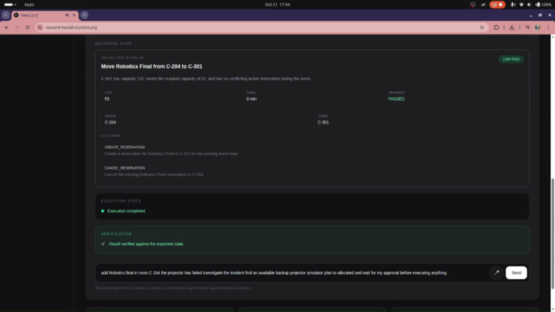The image size is (555, 312).
Task: Click the Delay value 0 min
Action: [251, 98]
